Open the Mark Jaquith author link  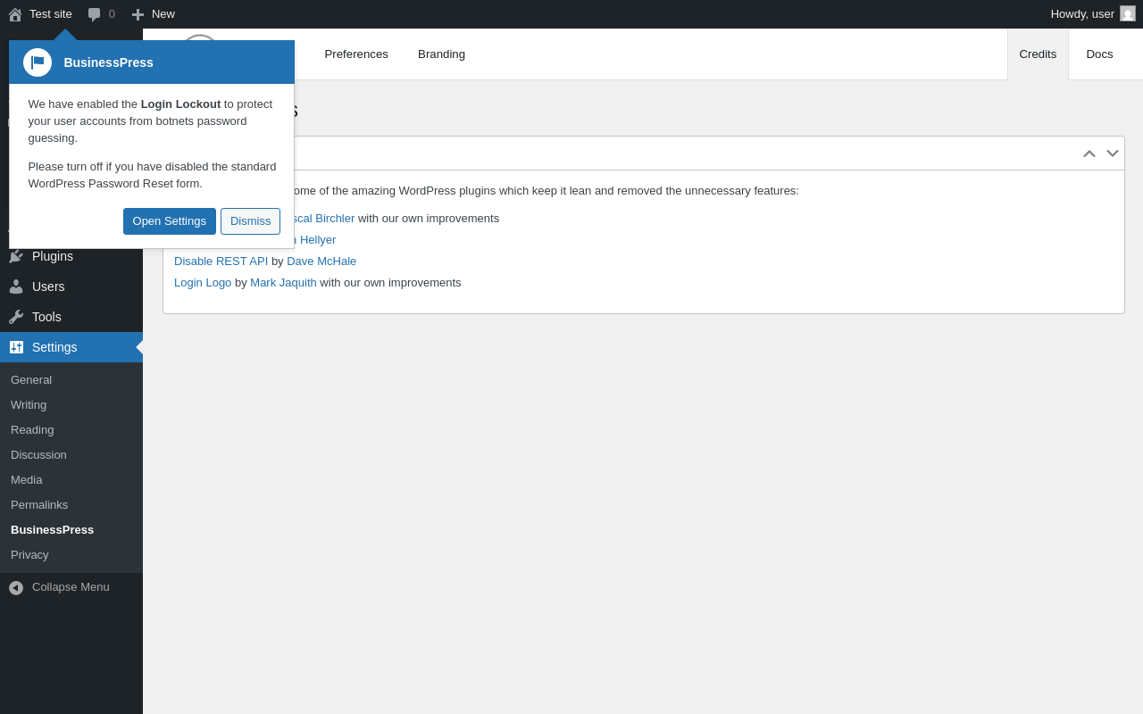coord(283,283)
